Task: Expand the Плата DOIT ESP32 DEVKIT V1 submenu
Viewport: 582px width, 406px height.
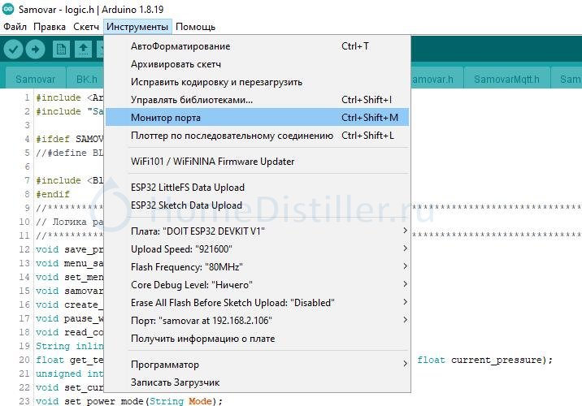Action: 257,231
